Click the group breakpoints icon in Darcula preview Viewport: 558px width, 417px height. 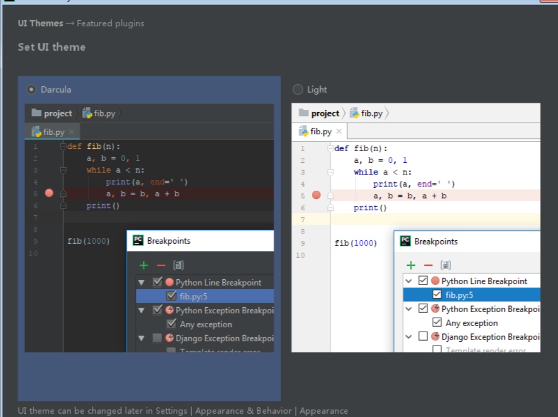coord(178,265)
